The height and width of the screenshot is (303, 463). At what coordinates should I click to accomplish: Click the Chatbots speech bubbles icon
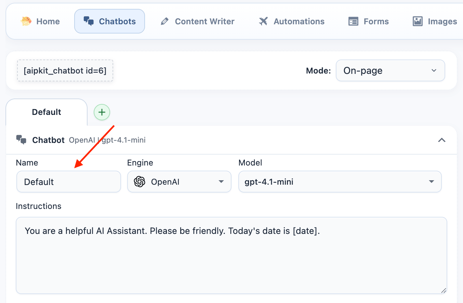[x=89, y=21]
